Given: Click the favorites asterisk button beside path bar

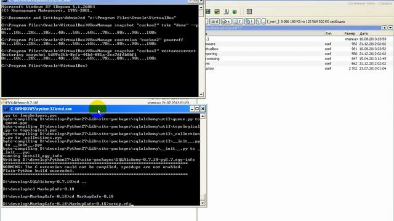Looking at the screenshot, I should point(384,28).
